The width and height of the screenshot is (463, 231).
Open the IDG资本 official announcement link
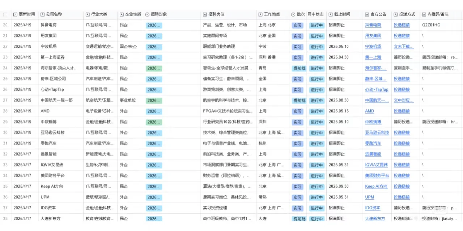[373, 208]
